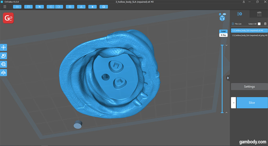
Task: Toggle the eye perspective view icon
Action: (224, 14)
